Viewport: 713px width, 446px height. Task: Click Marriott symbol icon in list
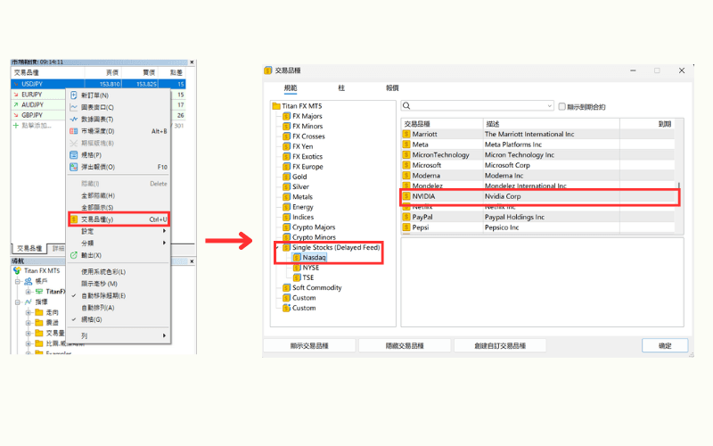click(406, 135)
